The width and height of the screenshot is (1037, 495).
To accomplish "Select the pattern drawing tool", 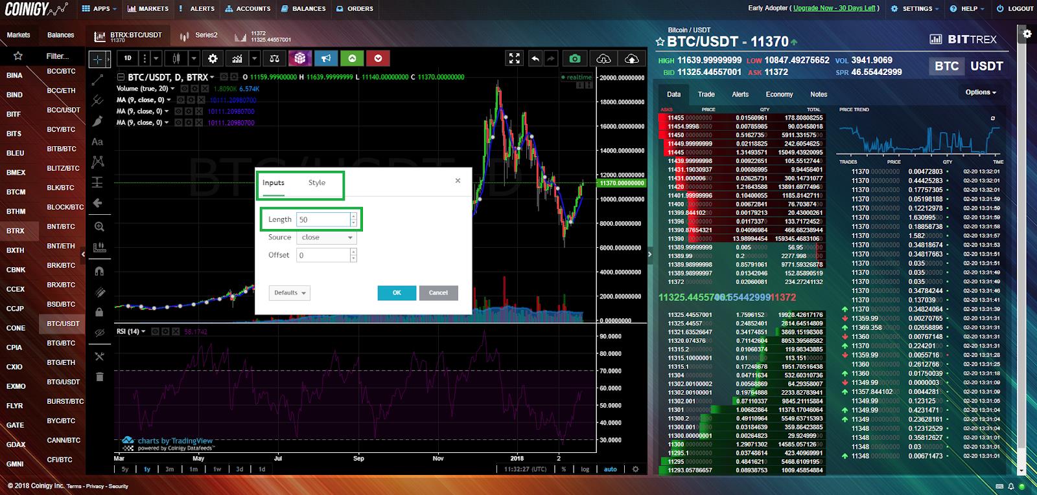I will point(98,162).
